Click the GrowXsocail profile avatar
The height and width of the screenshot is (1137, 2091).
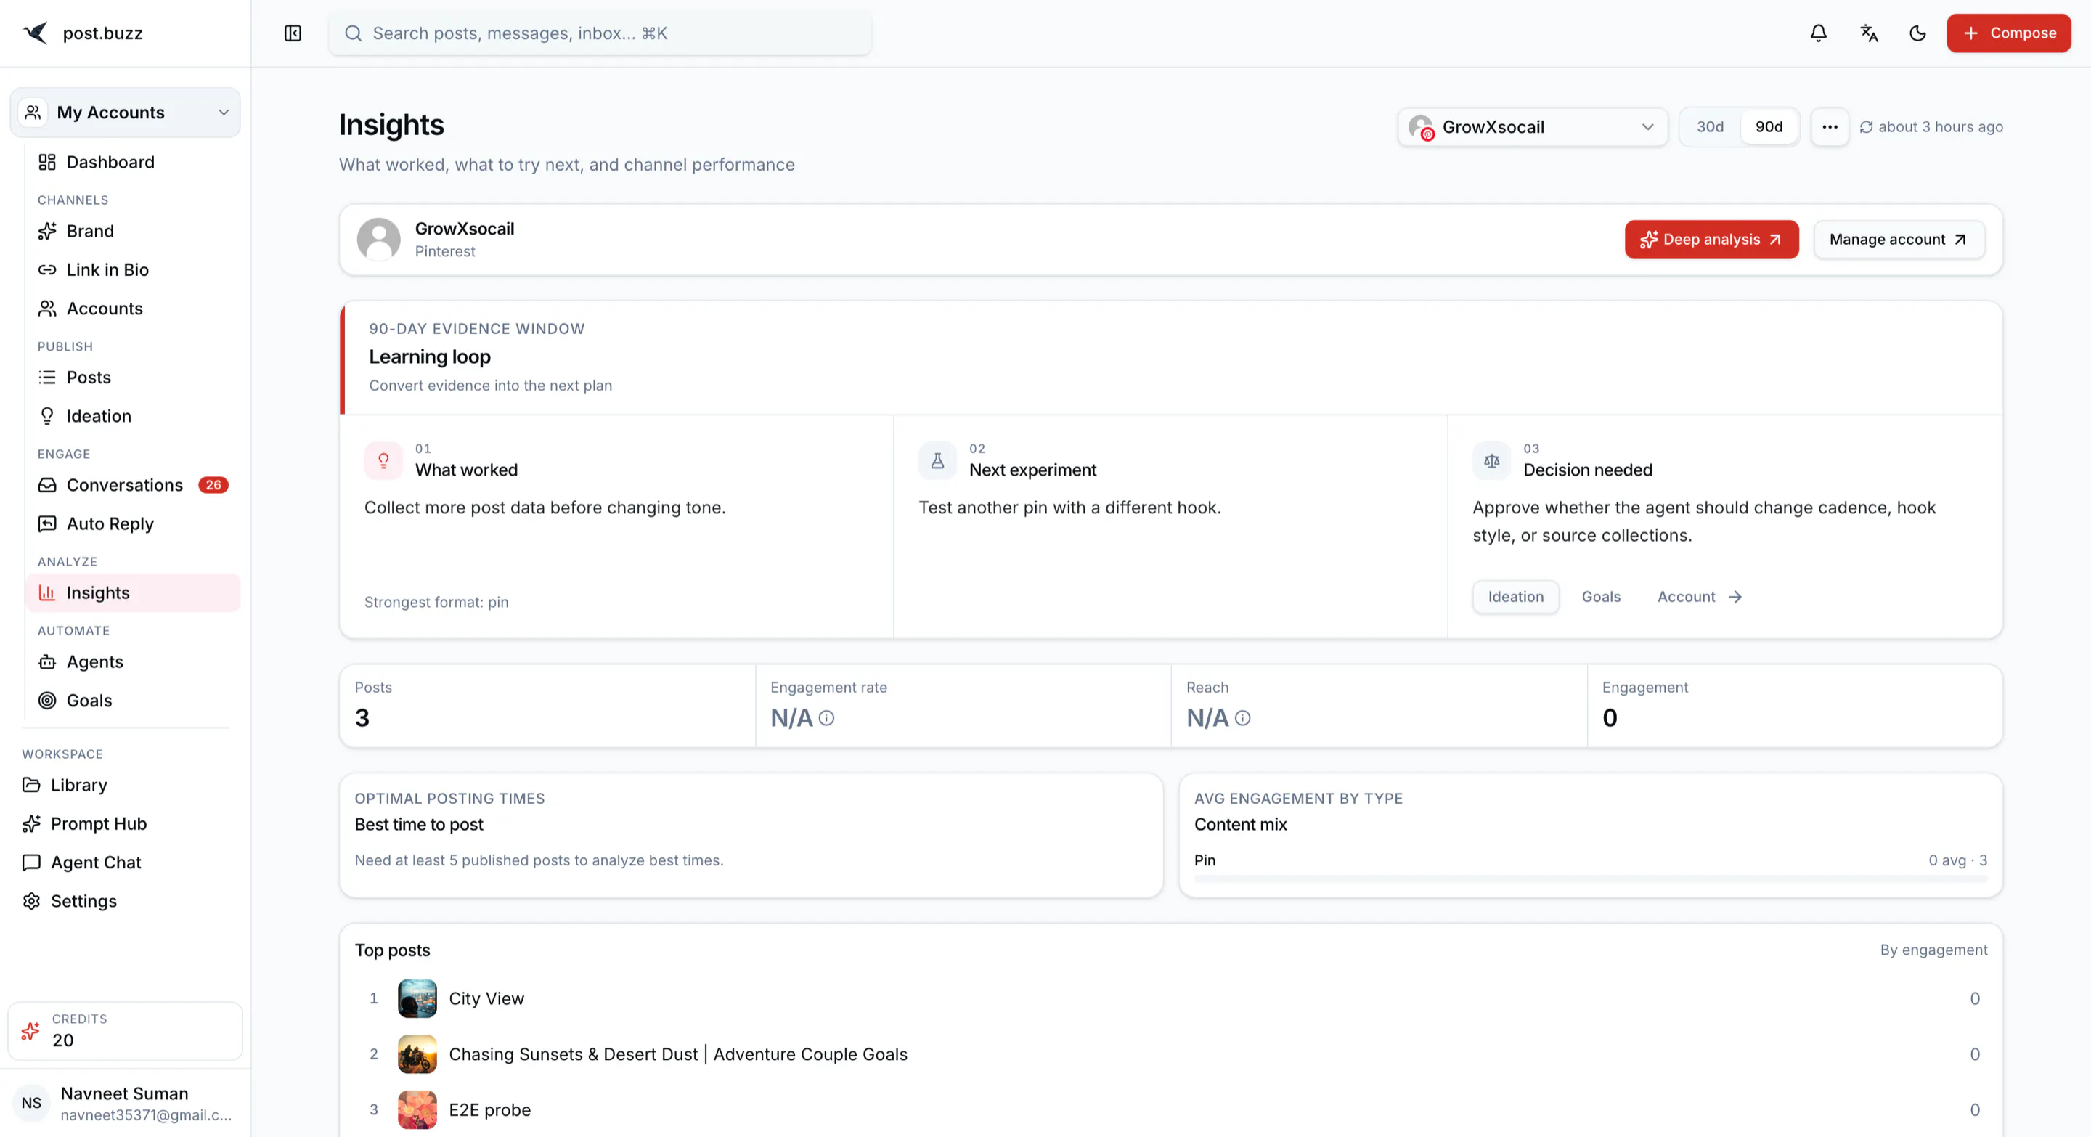[x=379, y=240]
